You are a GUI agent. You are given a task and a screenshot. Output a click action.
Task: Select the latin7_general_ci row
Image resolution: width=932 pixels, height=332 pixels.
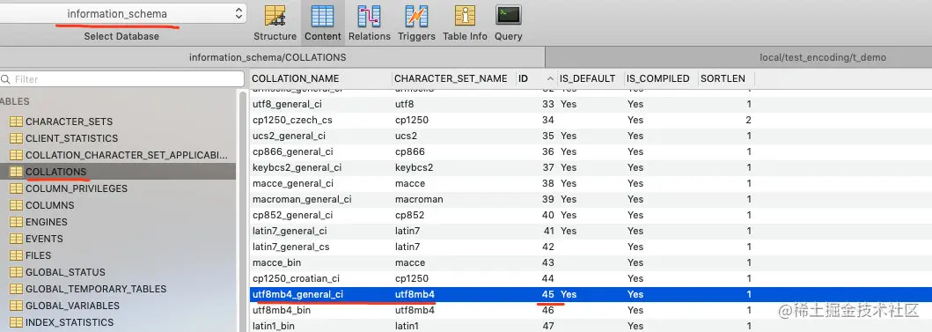pyautogui.click(x=591, y=231)
